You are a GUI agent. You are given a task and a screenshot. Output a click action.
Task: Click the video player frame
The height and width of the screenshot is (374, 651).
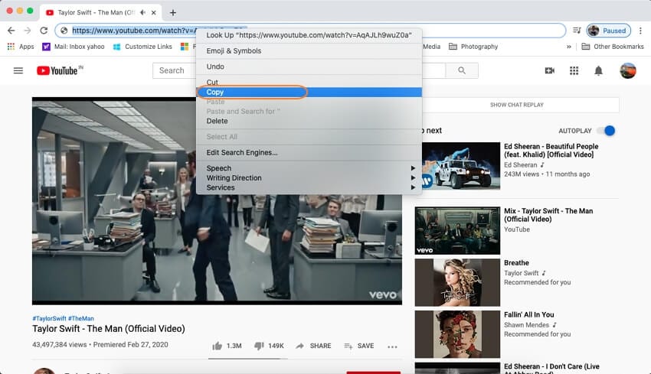217,200
